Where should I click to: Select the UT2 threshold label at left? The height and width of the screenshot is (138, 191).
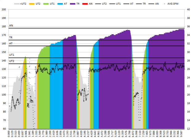[12, 61]
